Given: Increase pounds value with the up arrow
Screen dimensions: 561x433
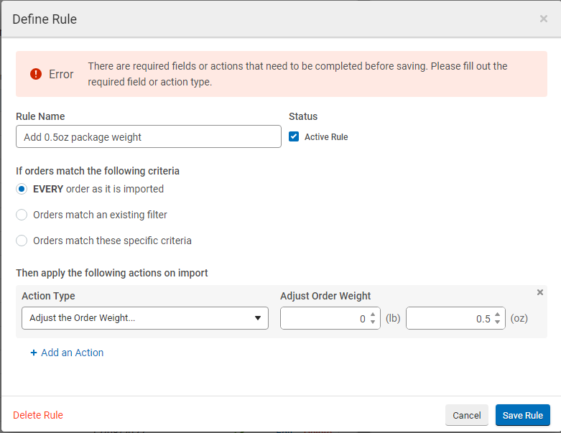Looking at the screenshot, I should pyautogui.click(x=372, y=315).
